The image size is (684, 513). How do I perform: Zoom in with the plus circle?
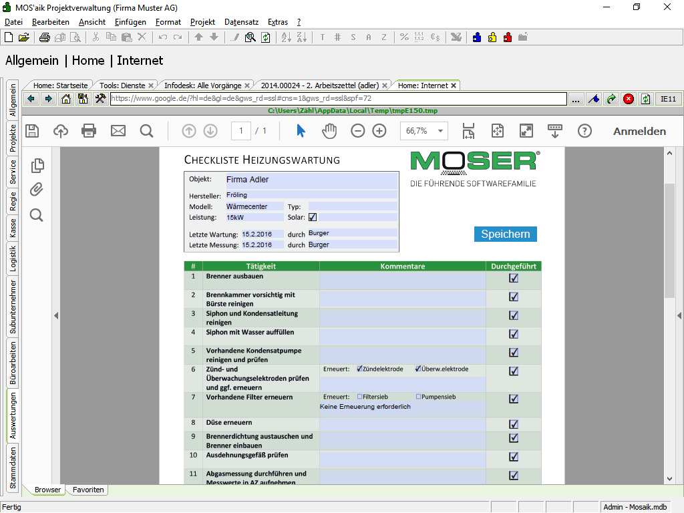click(x=379, y=131)
